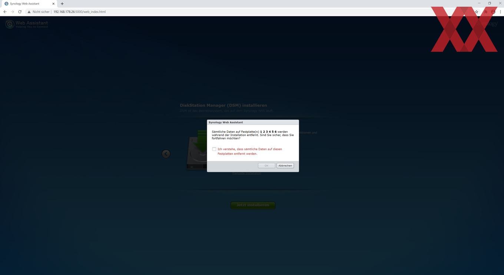Click the Manuelle Installation link
The height and width of the screenshot is (275, 504).
(x=246, y=173)
